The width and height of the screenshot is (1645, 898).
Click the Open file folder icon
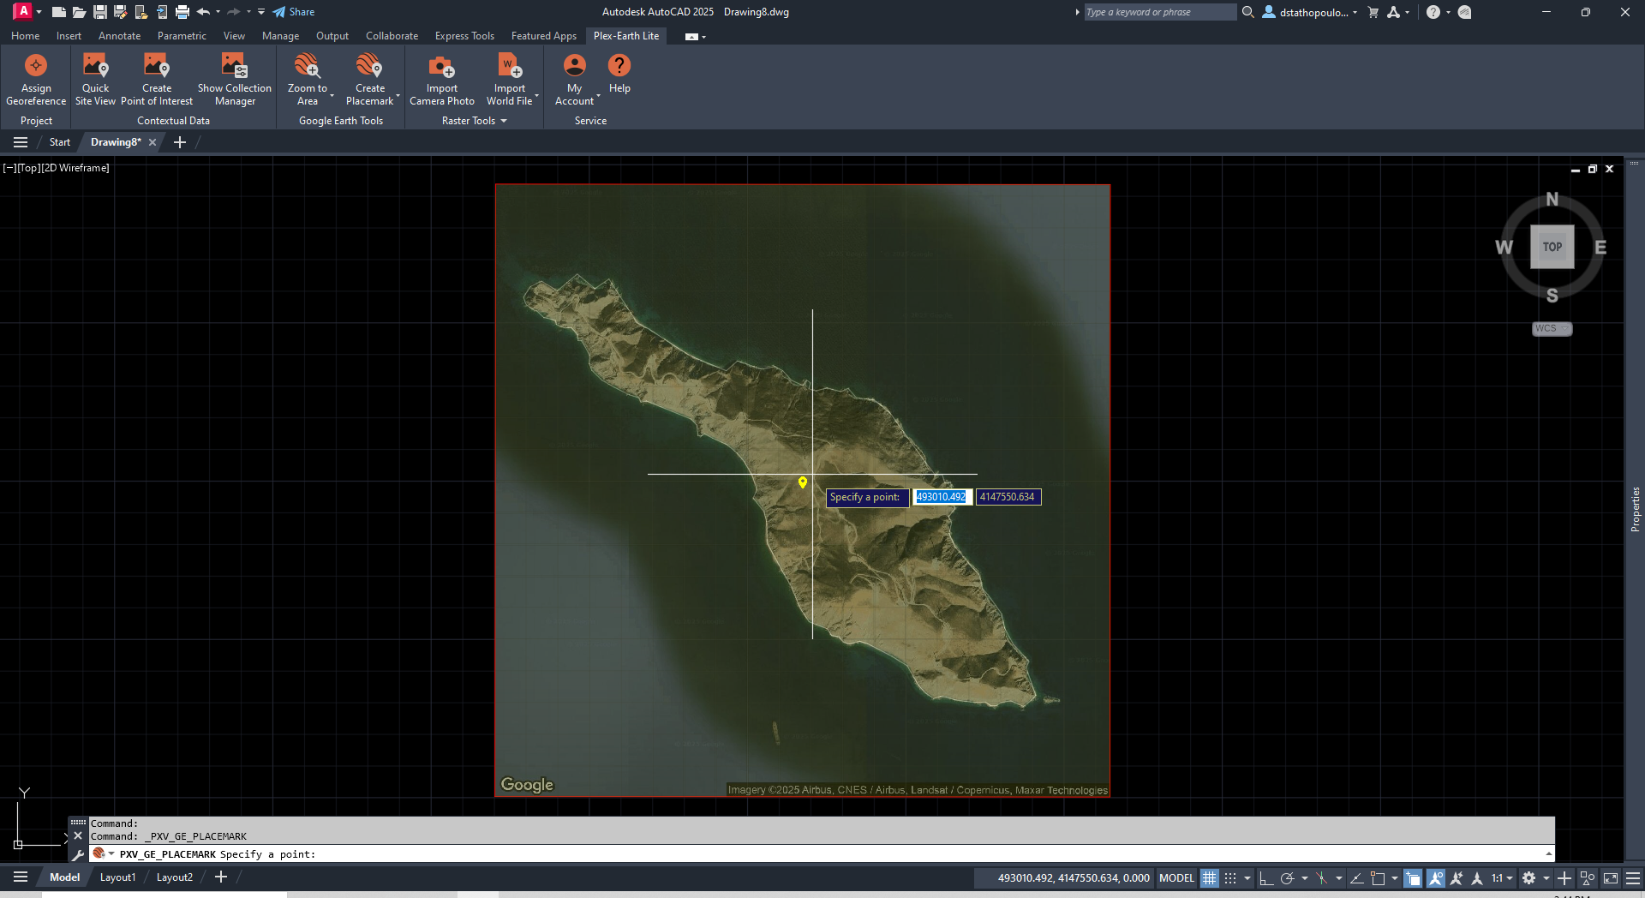point(79,12)
